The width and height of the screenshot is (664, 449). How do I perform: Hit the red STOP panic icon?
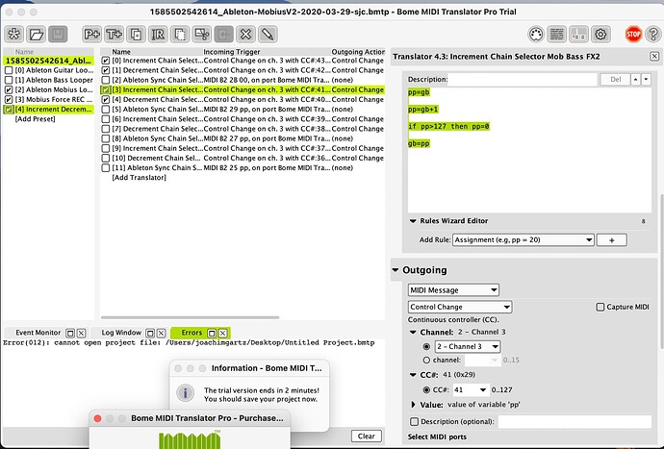[x=633, y=35]
